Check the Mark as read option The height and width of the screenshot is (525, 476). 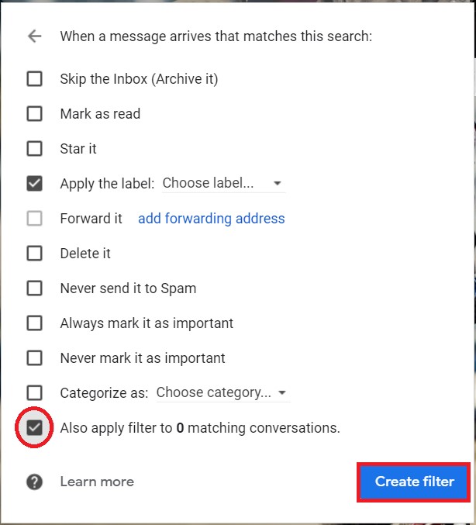[x=34, y=114]
